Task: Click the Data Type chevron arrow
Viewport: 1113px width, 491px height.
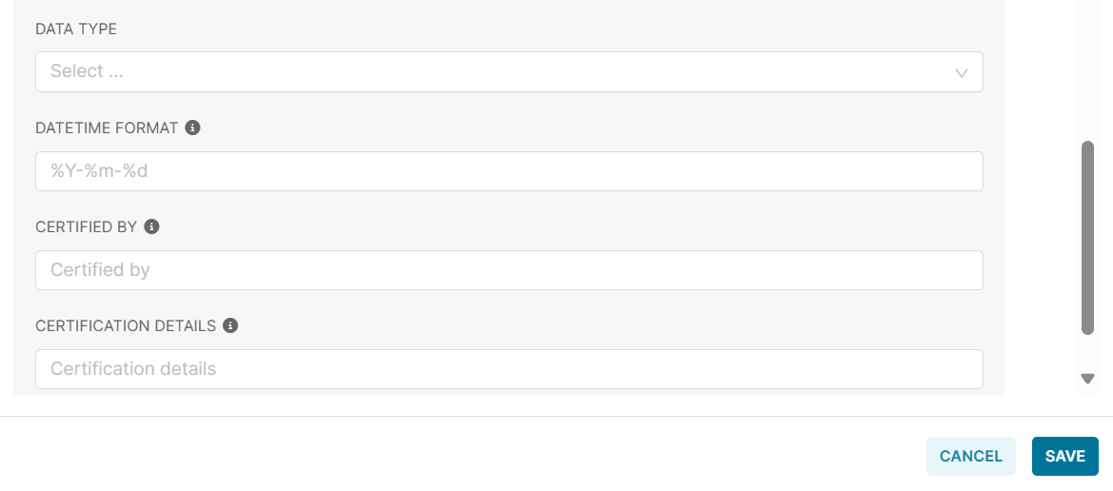Action: pos(961,72)
